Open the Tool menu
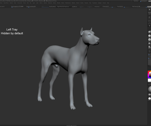The height and width of the screenshot is (126, 151). click(x=90, y=3)
